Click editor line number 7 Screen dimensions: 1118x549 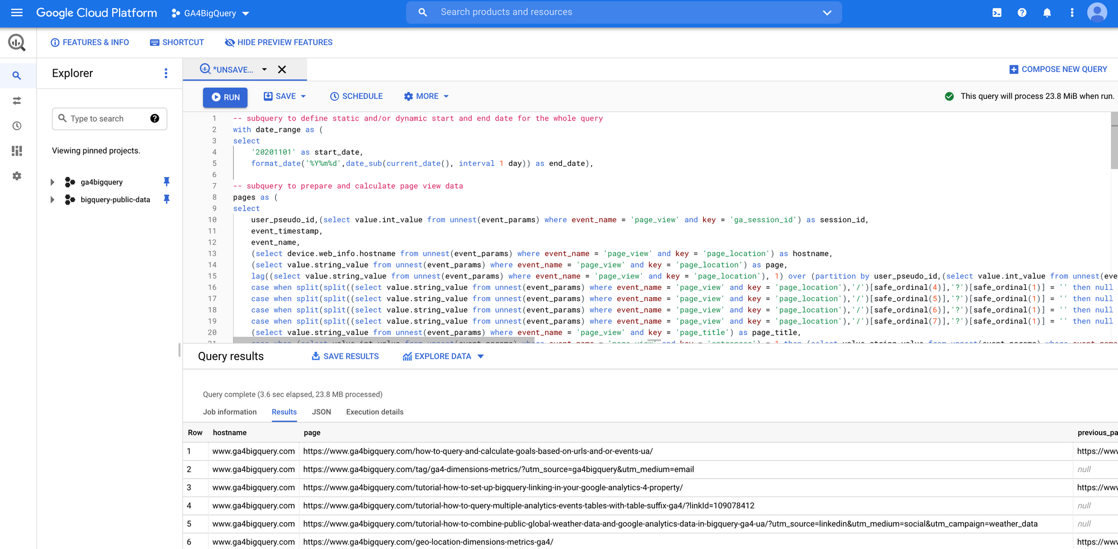point(214,186)
